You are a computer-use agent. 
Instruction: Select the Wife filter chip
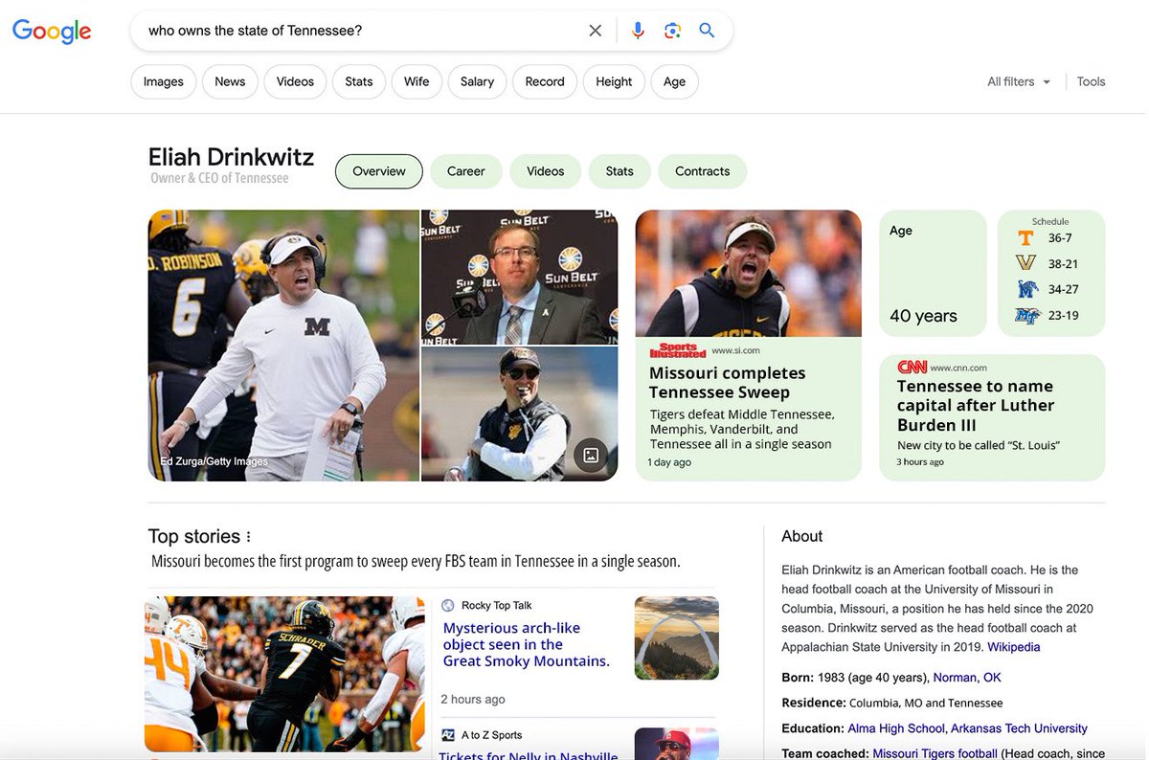tap(417, 81)
